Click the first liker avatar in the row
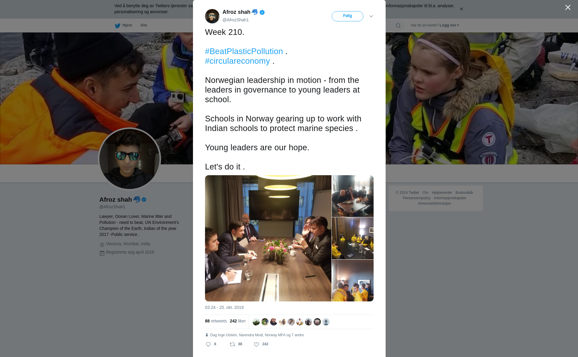 pyautogui.click(x=256, y=322)
